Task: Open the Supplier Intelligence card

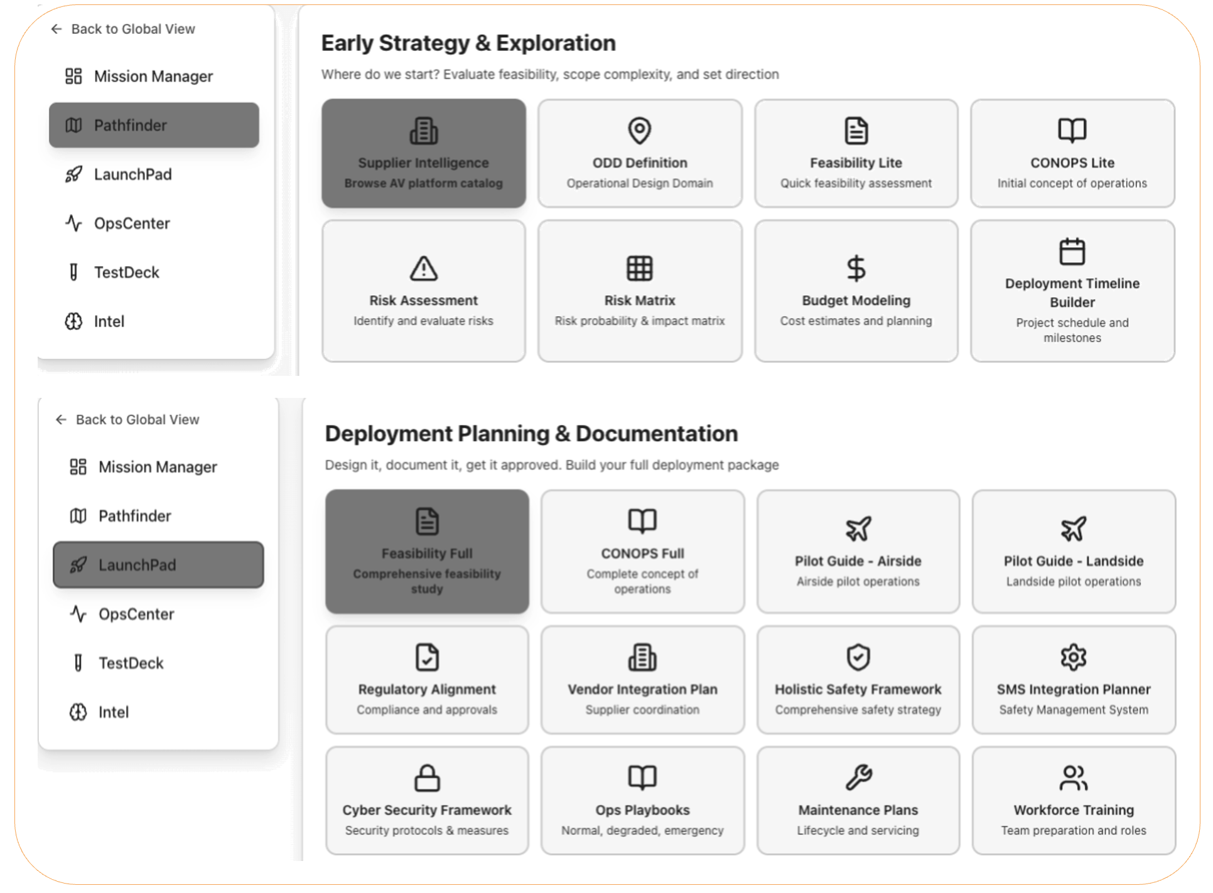Action: coord(423,154)
